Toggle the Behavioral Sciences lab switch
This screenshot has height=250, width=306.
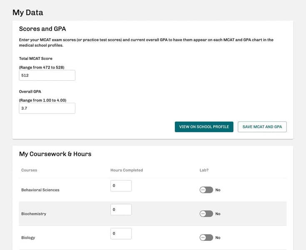coord(206,190)
